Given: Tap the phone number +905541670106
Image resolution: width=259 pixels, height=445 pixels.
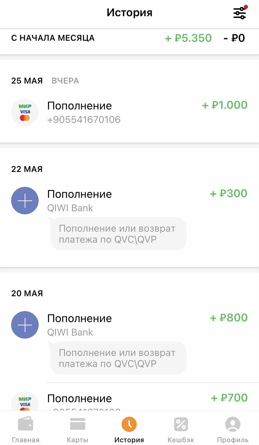Looking at the screenshot, I should pyautogui.click(x=84, y=120).
